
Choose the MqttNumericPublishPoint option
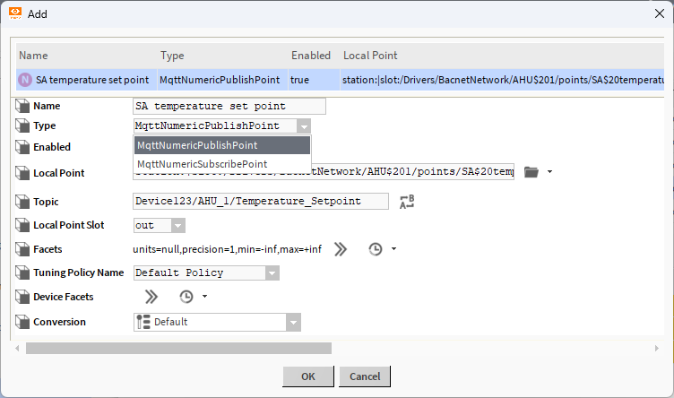[x=198, y=145]
